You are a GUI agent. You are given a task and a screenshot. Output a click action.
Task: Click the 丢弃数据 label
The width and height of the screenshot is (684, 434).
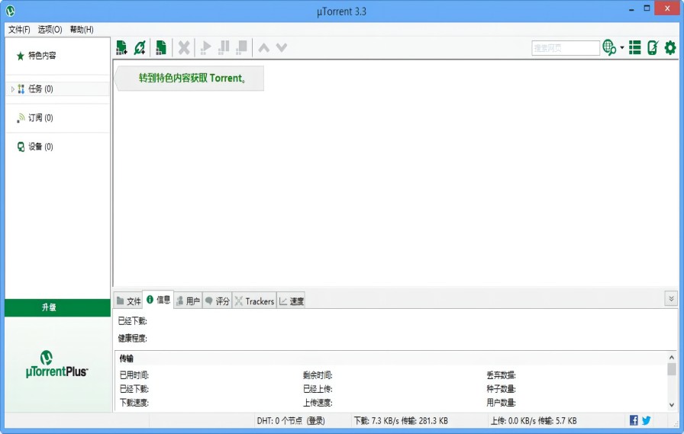[x=501, y=375]
